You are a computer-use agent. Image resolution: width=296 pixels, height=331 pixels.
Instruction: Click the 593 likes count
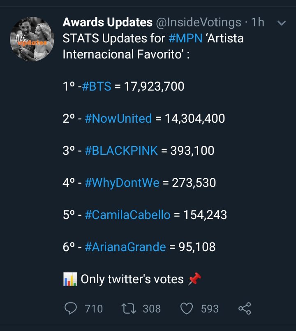point(209,308)
